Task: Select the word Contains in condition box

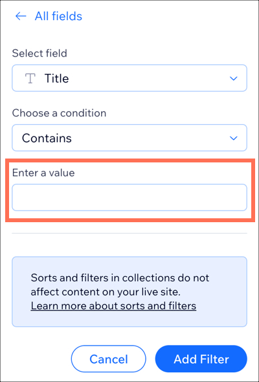Action: coord(47,138)
